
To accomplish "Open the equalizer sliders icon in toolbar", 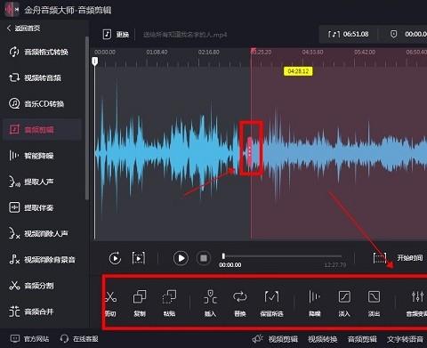I will (x=417, y=296).
